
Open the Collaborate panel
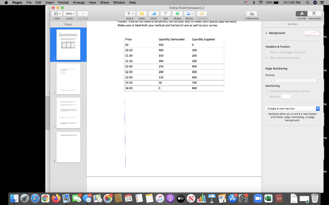(x=252, y=13)
